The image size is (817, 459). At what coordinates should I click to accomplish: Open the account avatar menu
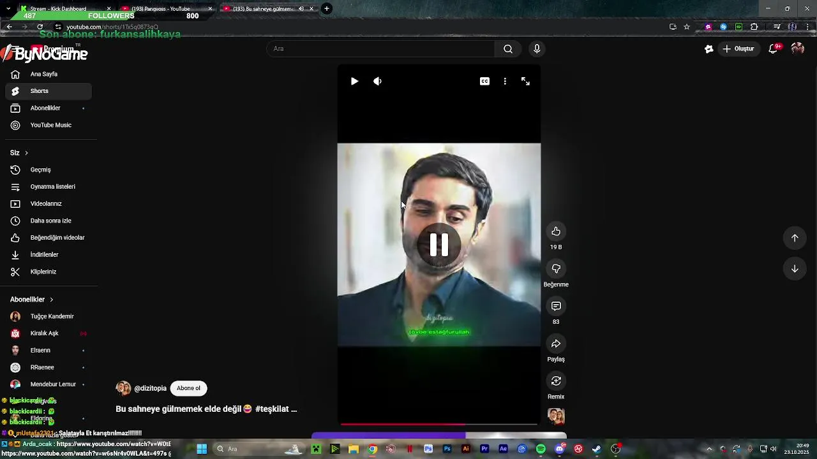pos(797,48)
